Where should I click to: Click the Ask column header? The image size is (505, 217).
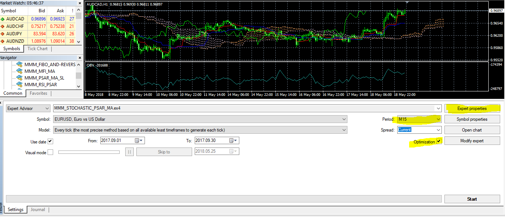(61, 11)
